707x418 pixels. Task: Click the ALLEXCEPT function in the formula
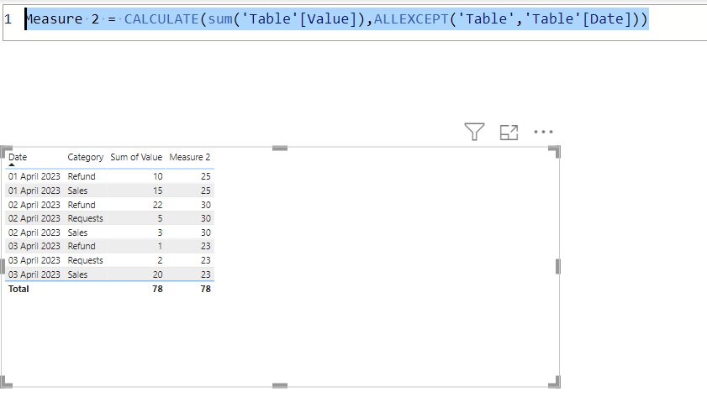point(411,19)
